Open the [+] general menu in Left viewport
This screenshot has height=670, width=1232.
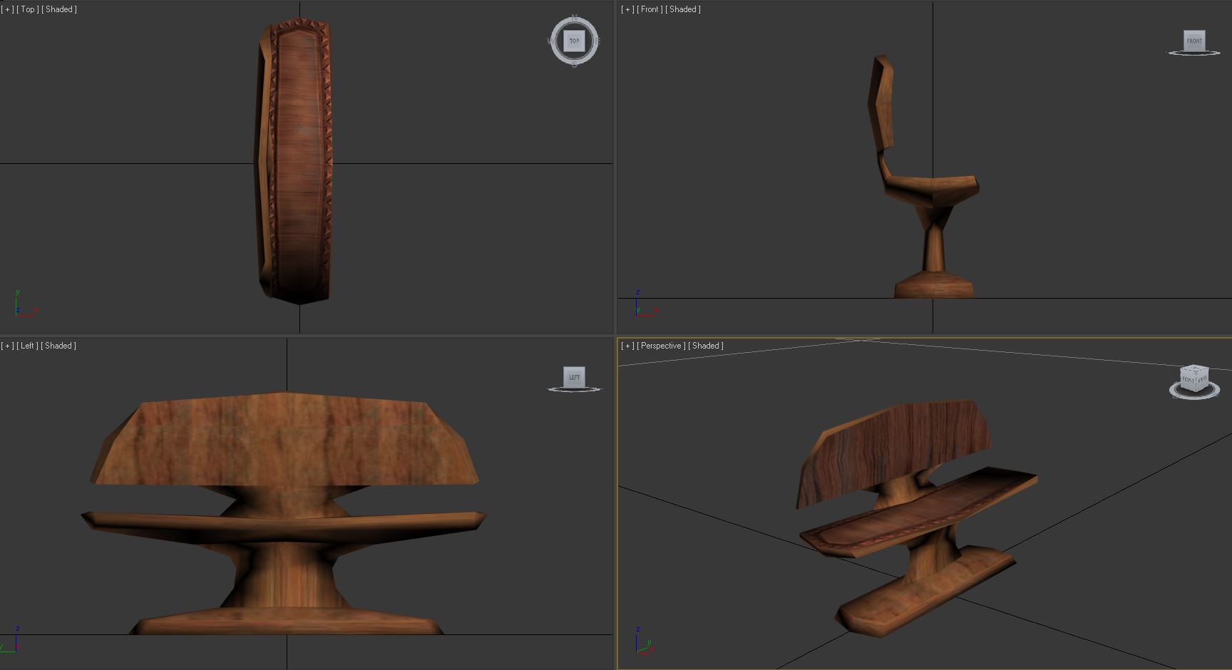click(7, 346)
